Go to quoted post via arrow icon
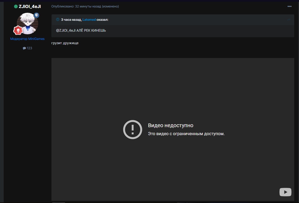This screenshot has width=299, height=203. (x=289, y=19)
